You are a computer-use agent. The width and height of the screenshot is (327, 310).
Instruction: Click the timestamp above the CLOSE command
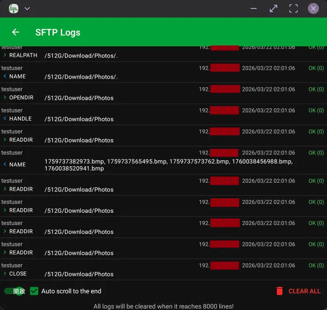click(268, 265)
